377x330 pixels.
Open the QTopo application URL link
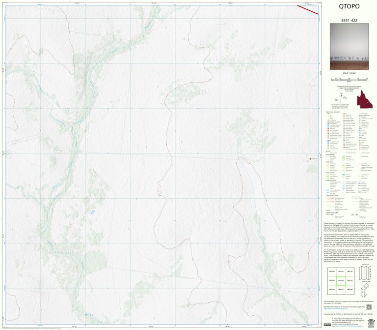[335, 308]
